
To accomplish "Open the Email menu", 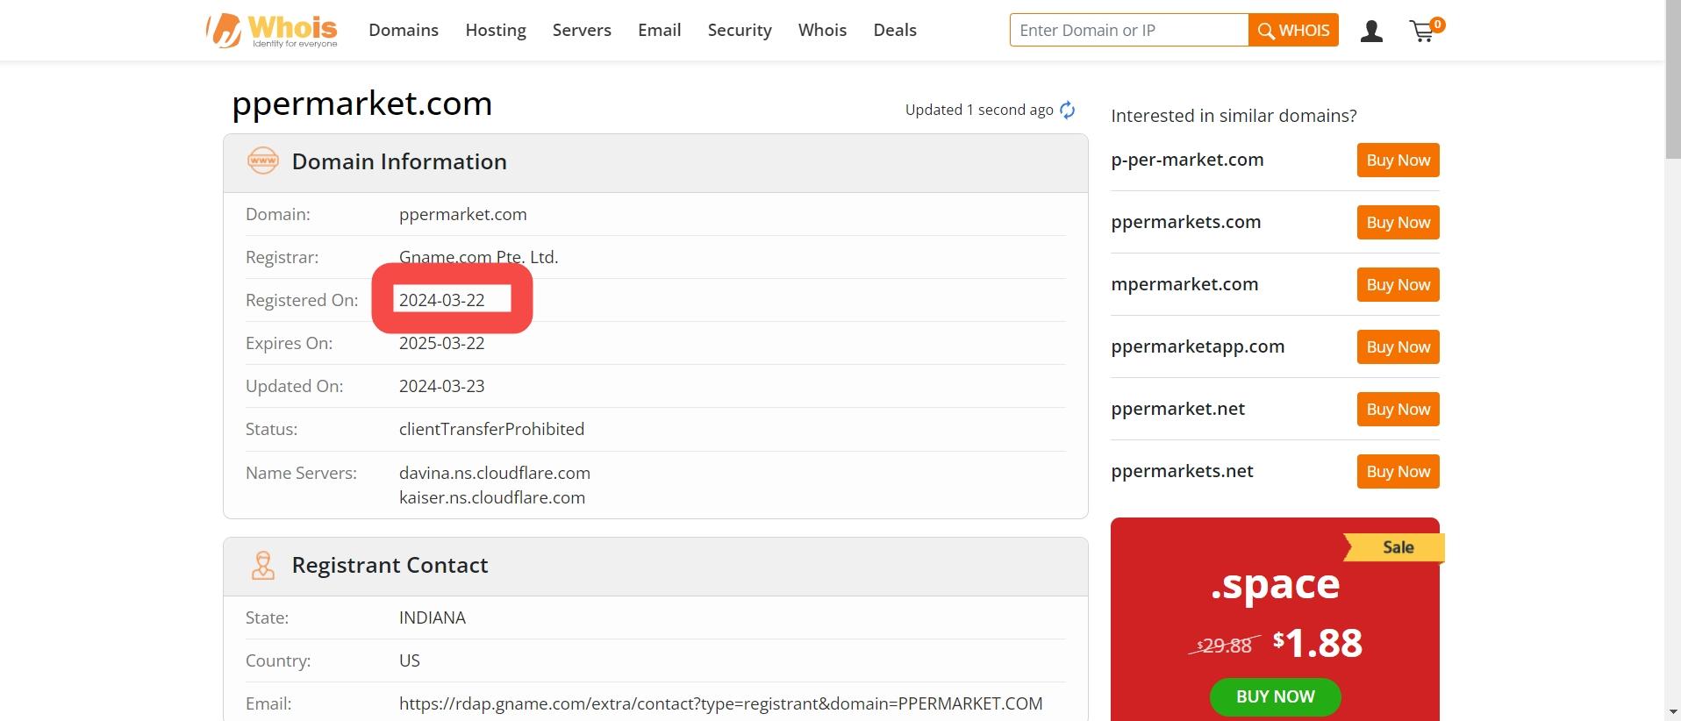I will (x=660, y=30).
